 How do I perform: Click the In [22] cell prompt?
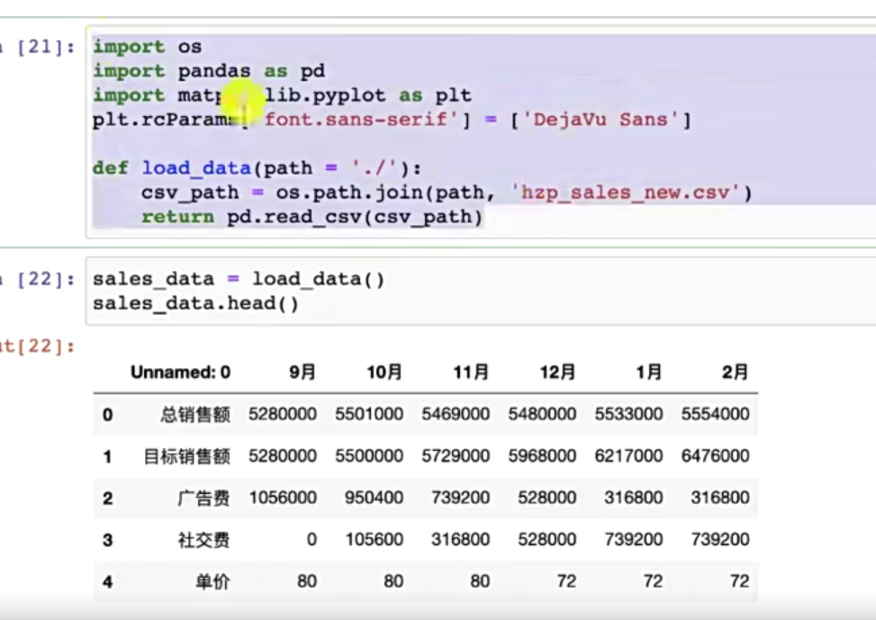point(38,279)
